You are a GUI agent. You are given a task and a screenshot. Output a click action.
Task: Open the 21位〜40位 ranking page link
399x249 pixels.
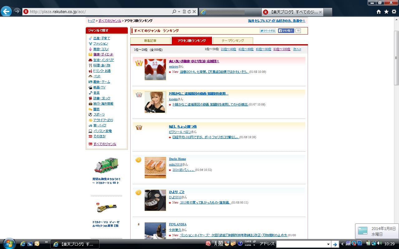(x=228, y=49)
